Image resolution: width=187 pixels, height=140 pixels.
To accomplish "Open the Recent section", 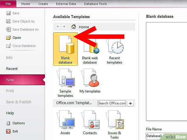I will (12, 69).
